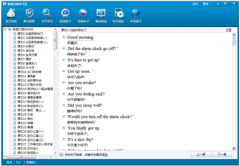Play audio for 'Did you sleep well?'
The image size is (240, 166).
(64, 105)
